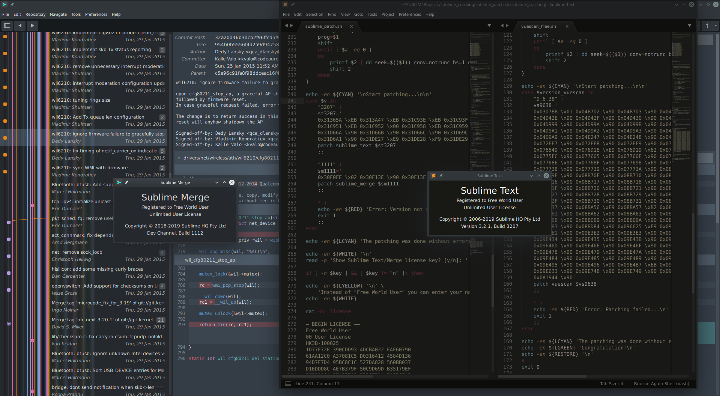Screen dimensions: 720x396
Task: Open Find menu in Sublime Text
Action: tap(332, 14)
